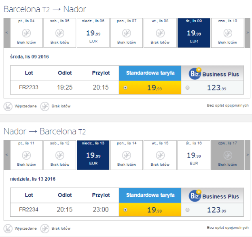The height and width of the screenshot is (237, 252).
Task: Choose niedz., lis 06 date tab
Action: point(93,33)
